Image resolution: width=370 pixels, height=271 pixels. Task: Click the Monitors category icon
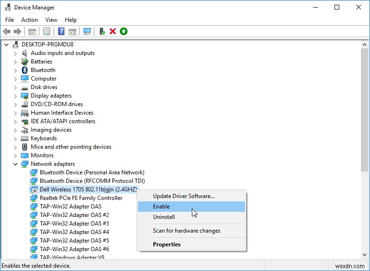click(25, 155)
